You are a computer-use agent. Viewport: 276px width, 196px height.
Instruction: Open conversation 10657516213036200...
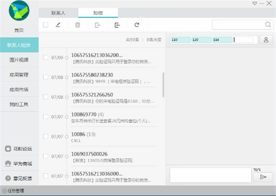[114, 58]
